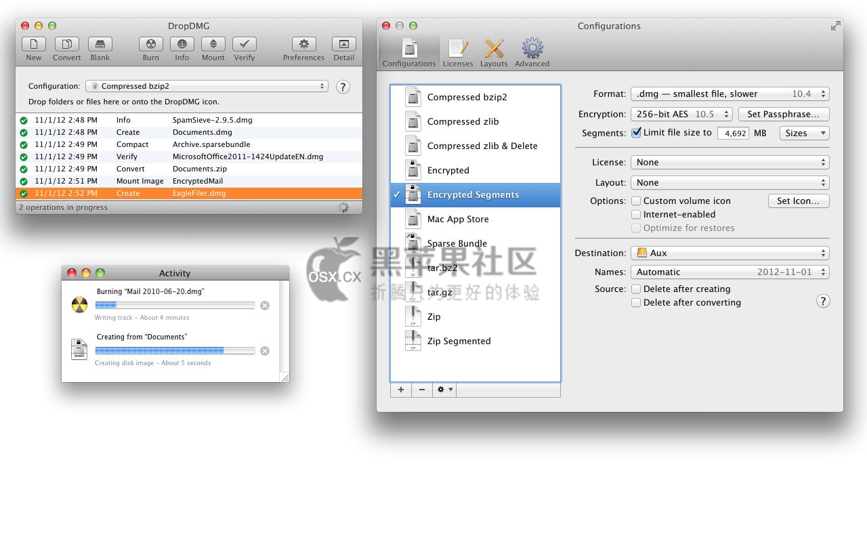Click the status icon for Archive.sparsebundle row
The image size is (867, 542).
click(24, 145)
